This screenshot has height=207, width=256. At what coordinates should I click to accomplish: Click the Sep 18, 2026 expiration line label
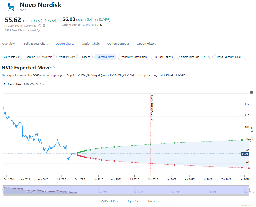152,108
